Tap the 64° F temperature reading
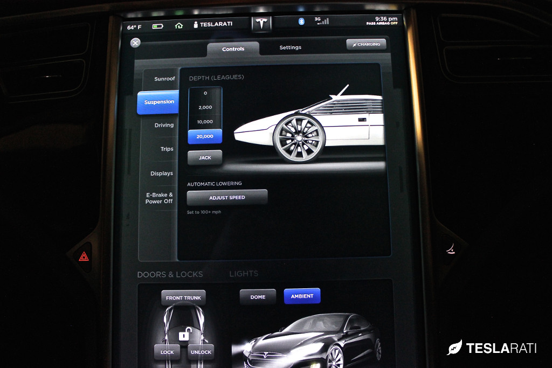This screenshot has width=552, height=368. point(134,27)
